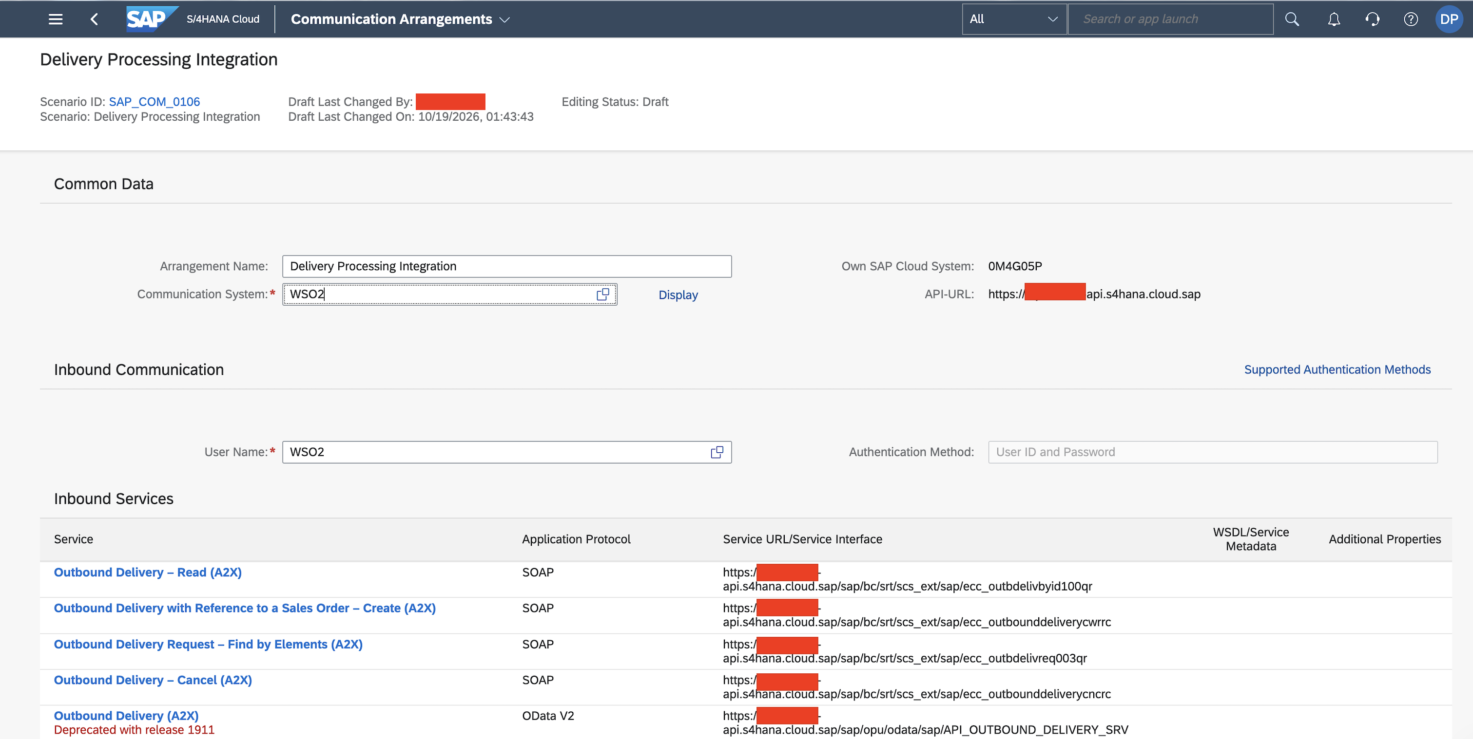Screen dimensions: 1473x739
Task: Click the Additional Properties column header
Action: click(1384, 539)
